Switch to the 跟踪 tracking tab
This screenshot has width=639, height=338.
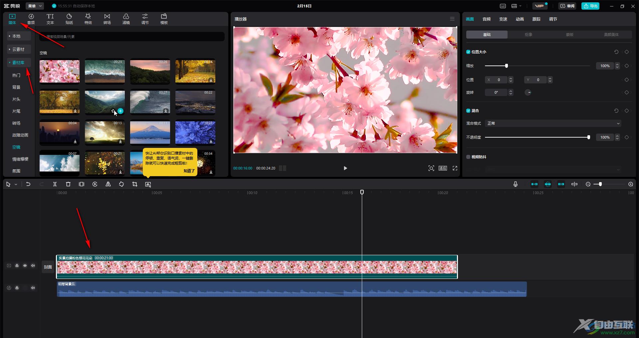click(536, 19)
